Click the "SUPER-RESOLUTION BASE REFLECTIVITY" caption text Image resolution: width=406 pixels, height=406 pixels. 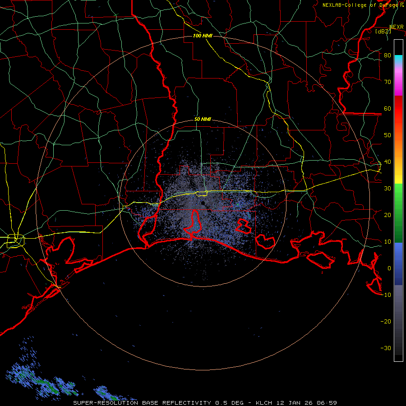(x=142, y=403)
